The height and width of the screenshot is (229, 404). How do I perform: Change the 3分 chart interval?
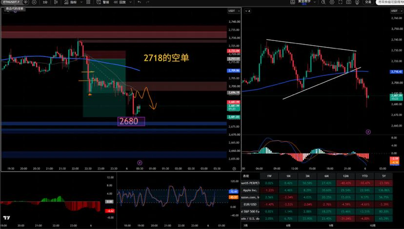click(x=45, y=2)
